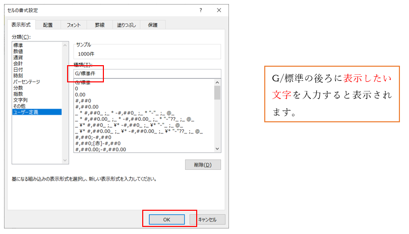Choose the 0.00 format type
The height and width of the screenshot is (234, 409).
tap(80, 94)
